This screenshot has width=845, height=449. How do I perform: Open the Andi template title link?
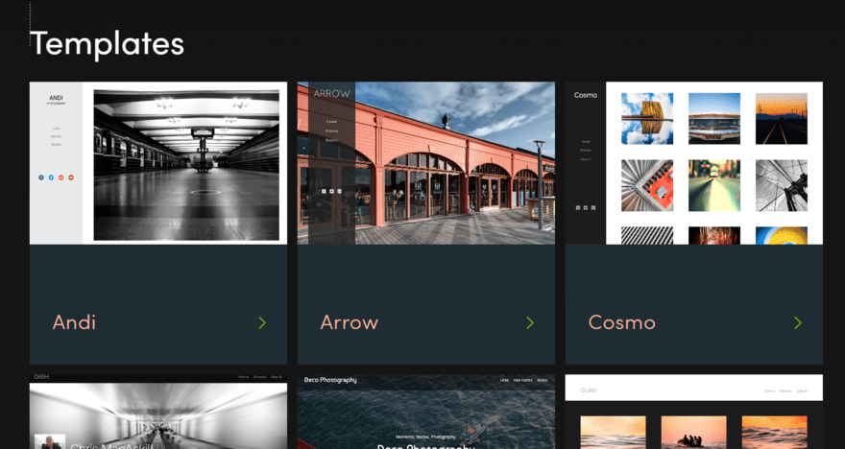click(x=74, y=323)
